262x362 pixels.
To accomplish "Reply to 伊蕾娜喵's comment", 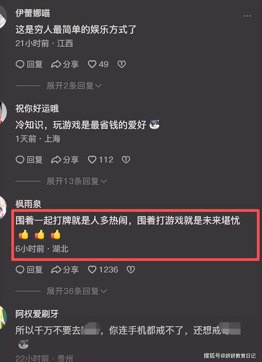I will point(29,64).
